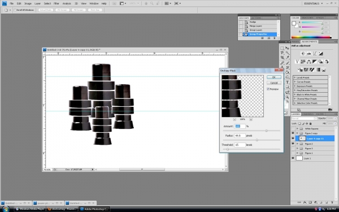Open the Filter menu
Viewport: 339px width, 212px height.
pos(56,3)
